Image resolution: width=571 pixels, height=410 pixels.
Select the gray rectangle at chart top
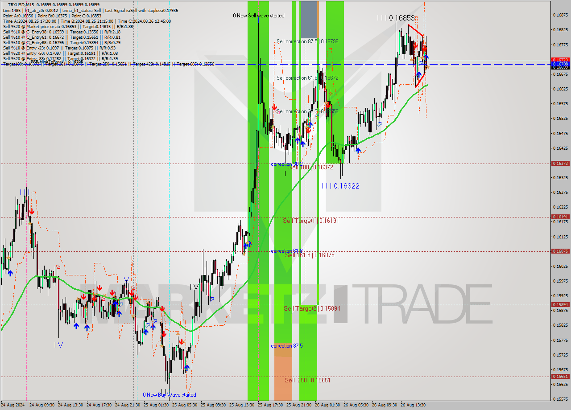309,20
